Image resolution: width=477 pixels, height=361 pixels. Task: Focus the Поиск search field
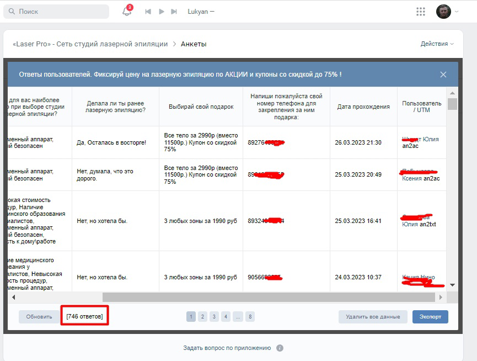coord(56,12)
